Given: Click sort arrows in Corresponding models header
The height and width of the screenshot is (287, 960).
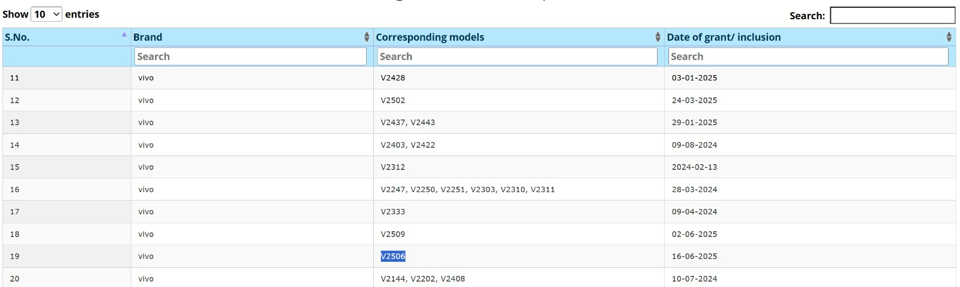Looking at the screenshot, I should click(658, 37).
